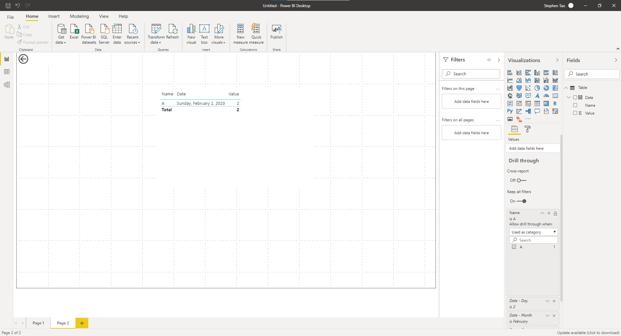
Task: Lock the Name drill-through filter
Action: (x=555, y=213)
